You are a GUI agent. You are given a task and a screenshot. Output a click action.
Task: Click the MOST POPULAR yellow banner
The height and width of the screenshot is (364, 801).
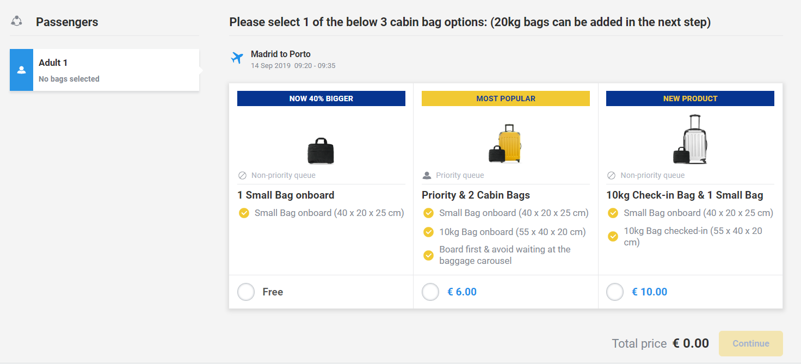[506, 98]
